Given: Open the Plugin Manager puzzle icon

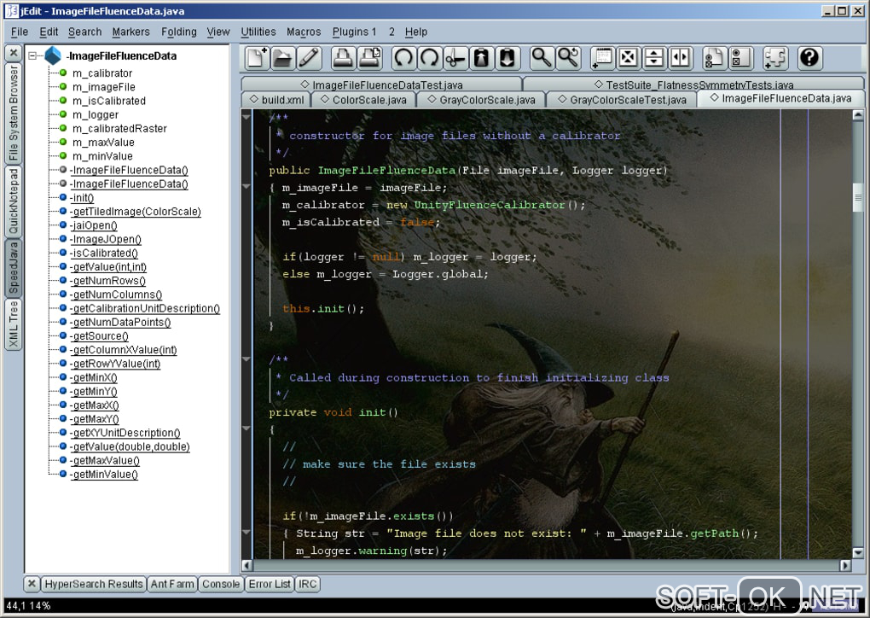Looking at the screenshot, I should (x=775, y=58).
